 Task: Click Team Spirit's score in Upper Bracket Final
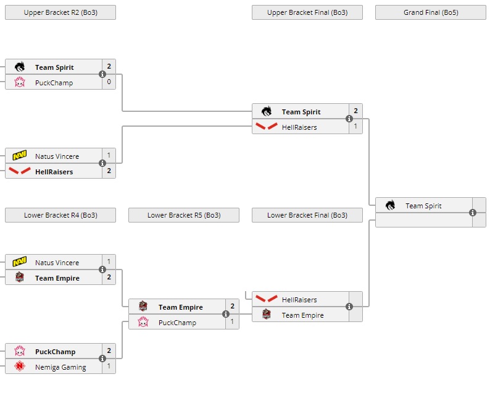(355, 111)
